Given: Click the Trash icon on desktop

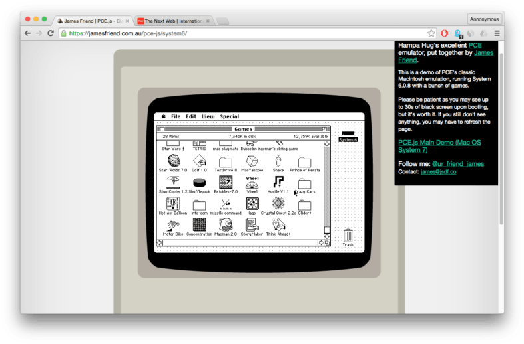Looking at the screenshot, I should click(348, 236).
